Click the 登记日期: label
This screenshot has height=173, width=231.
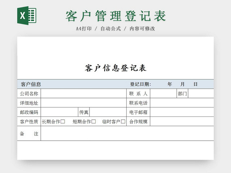point(140,84)
